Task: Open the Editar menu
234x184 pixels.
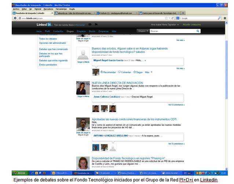Action: coord(24,9)
